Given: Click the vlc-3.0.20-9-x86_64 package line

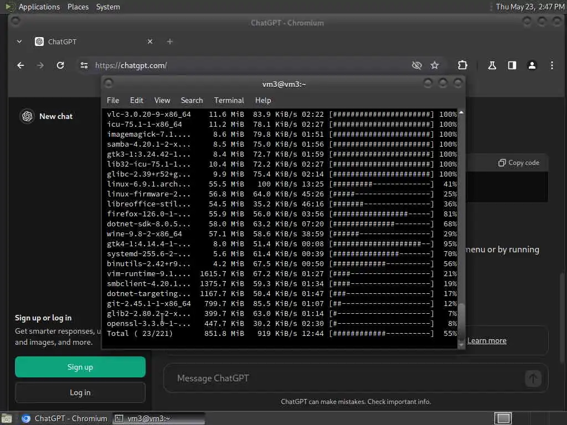Looking at the screenshot, I should [x=281, y=114].
